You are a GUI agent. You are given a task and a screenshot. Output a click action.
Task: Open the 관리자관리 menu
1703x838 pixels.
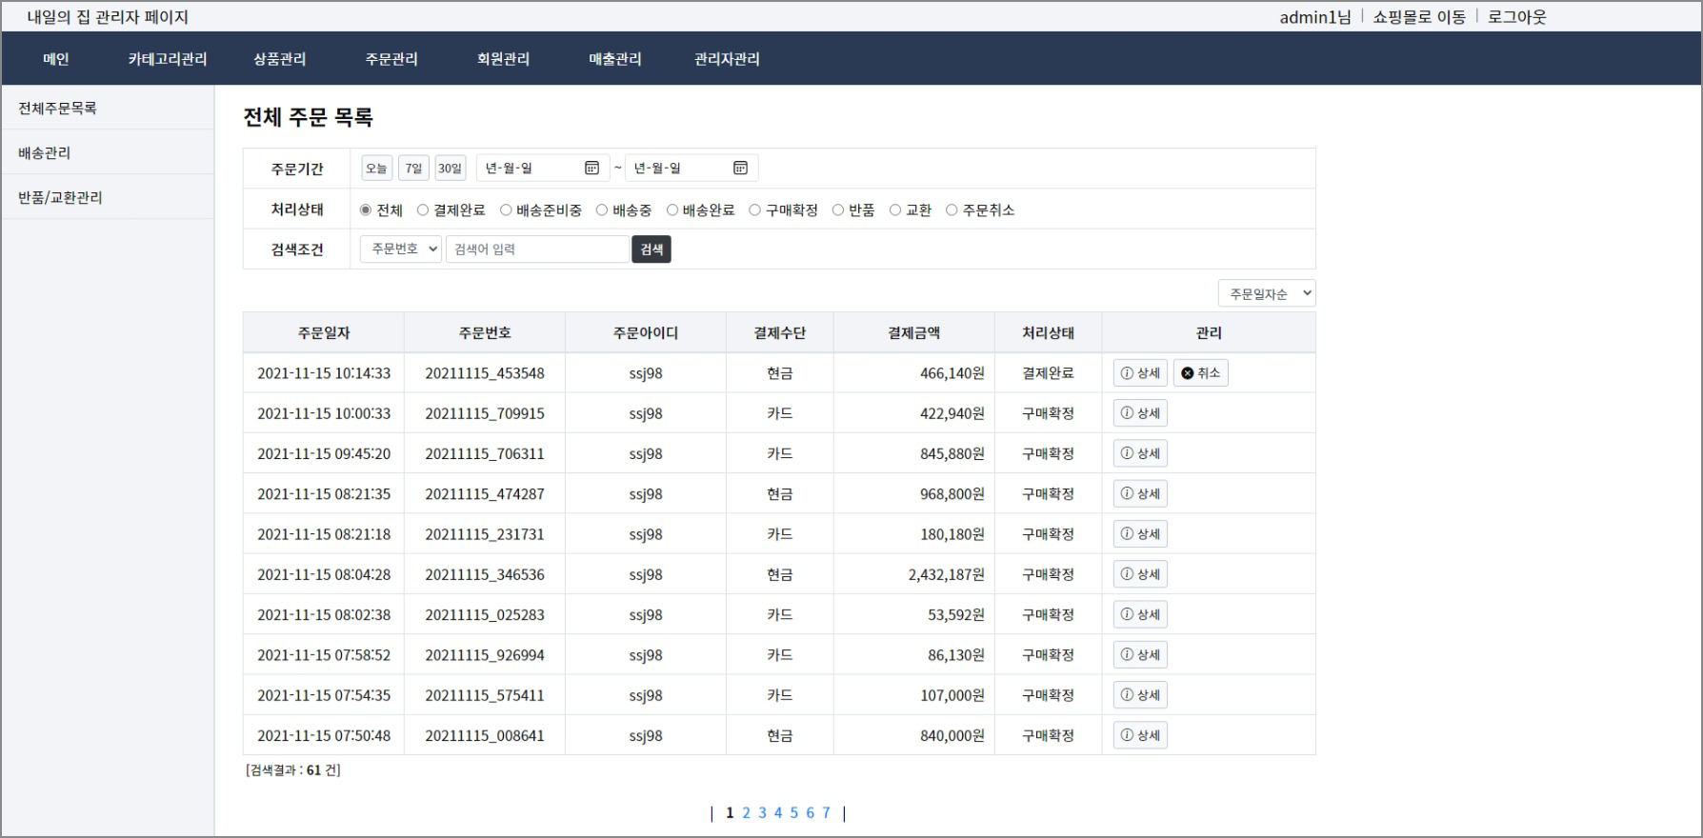pos(727,59)
